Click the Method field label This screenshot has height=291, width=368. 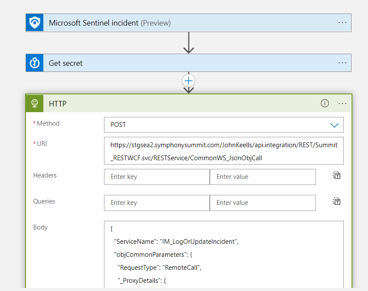point(48,123)
